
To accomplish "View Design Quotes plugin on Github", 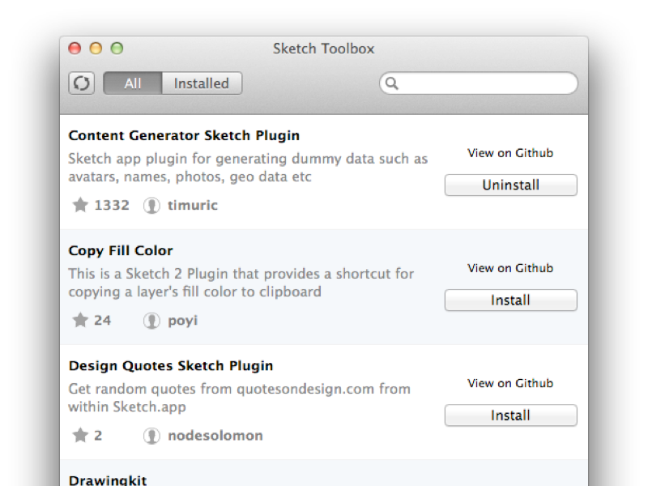I will pos(510,383).
